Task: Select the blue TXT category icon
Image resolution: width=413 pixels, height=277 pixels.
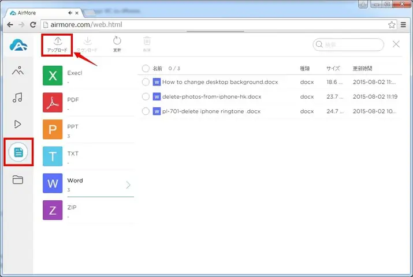Action: (53, 156)
